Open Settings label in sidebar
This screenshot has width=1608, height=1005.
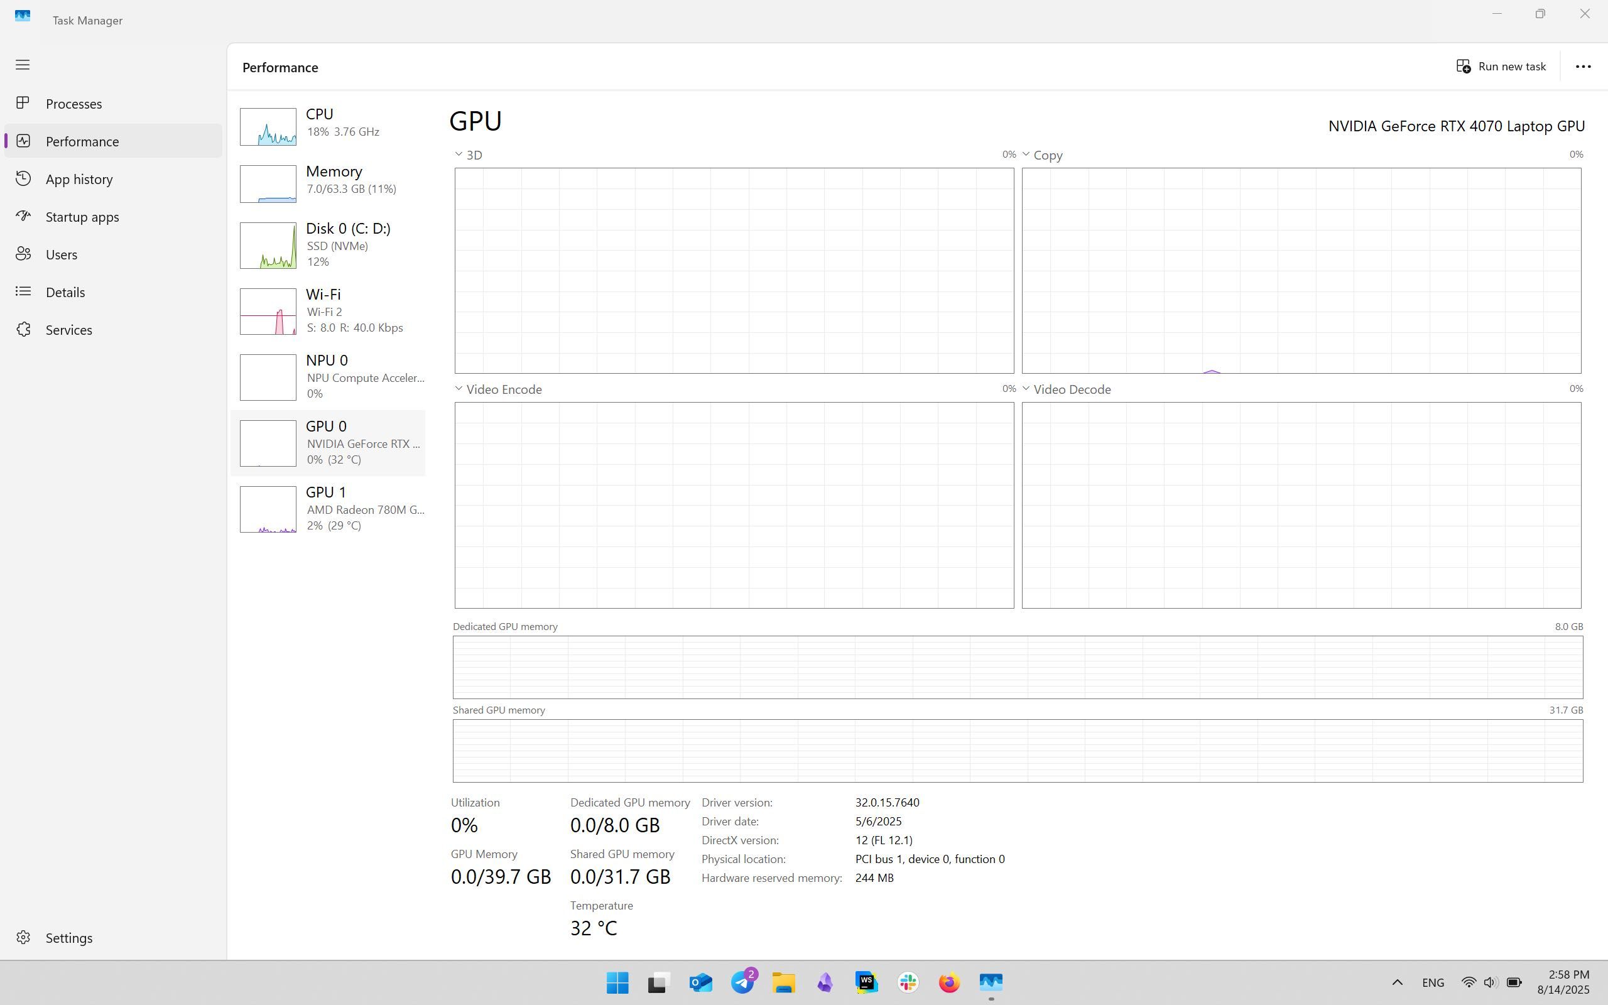69,938
